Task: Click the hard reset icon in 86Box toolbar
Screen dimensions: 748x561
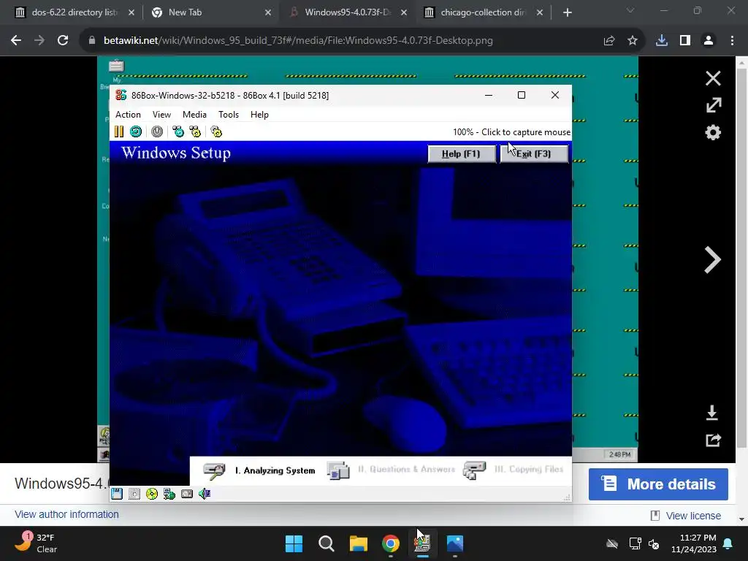Action: 136,131
